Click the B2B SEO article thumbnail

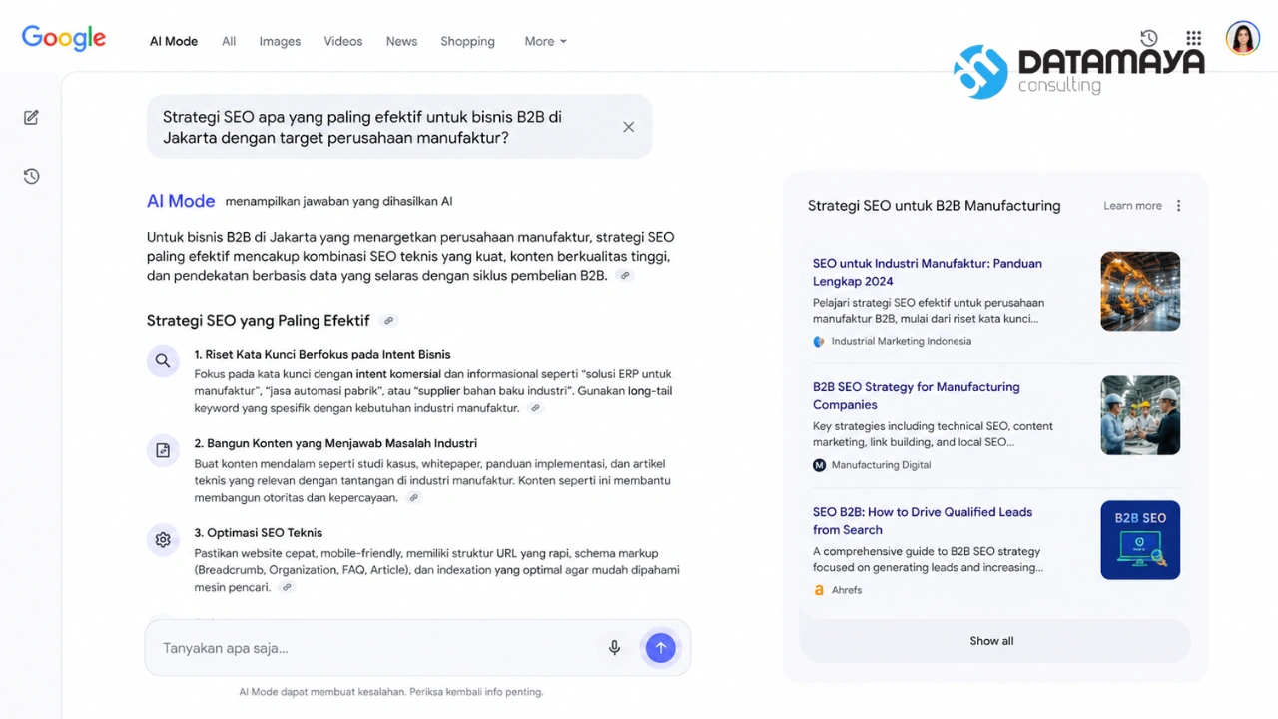[1140, 540]
